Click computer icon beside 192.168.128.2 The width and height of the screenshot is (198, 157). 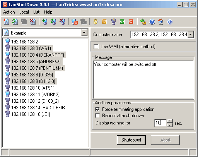8,41
